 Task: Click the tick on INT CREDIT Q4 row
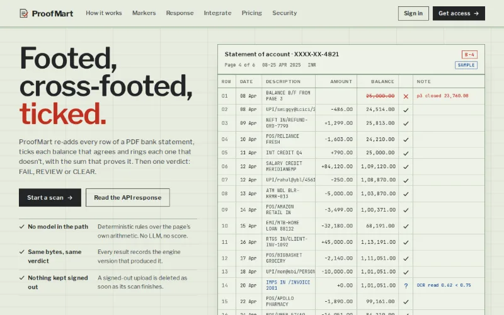tap(406, 153)
